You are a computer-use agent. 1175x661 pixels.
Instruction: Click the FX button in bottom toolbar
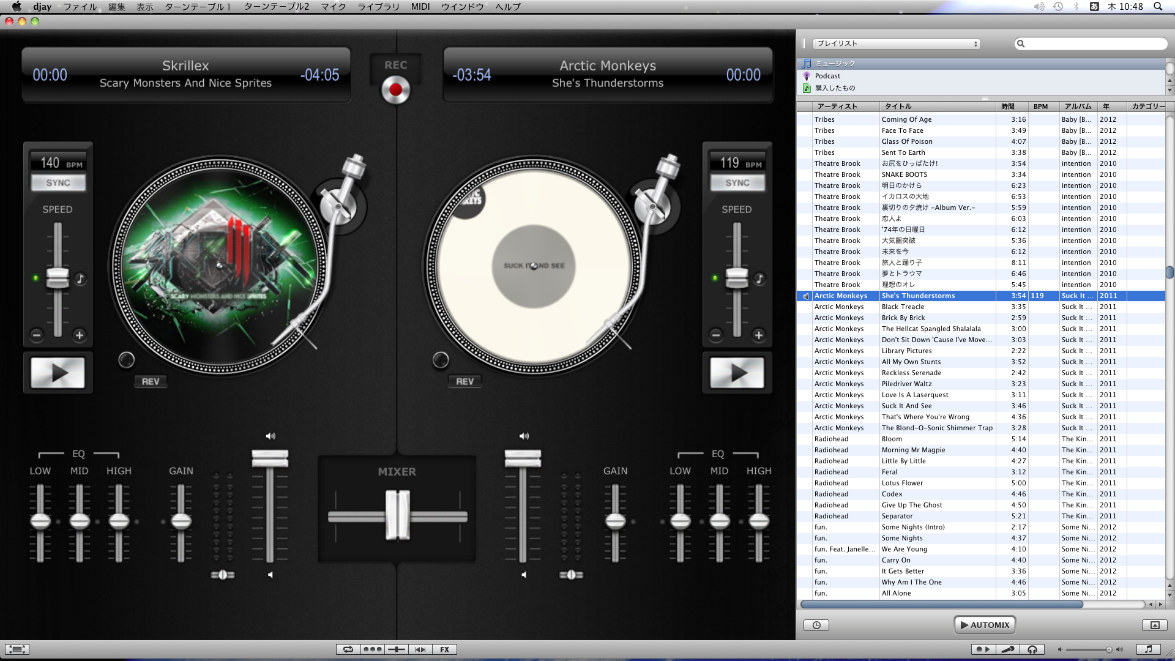click(x=445, y=649)
